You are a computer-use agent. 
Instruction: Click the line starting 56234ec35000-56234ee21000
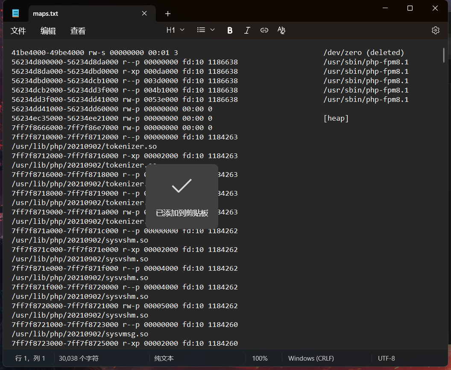112,118
